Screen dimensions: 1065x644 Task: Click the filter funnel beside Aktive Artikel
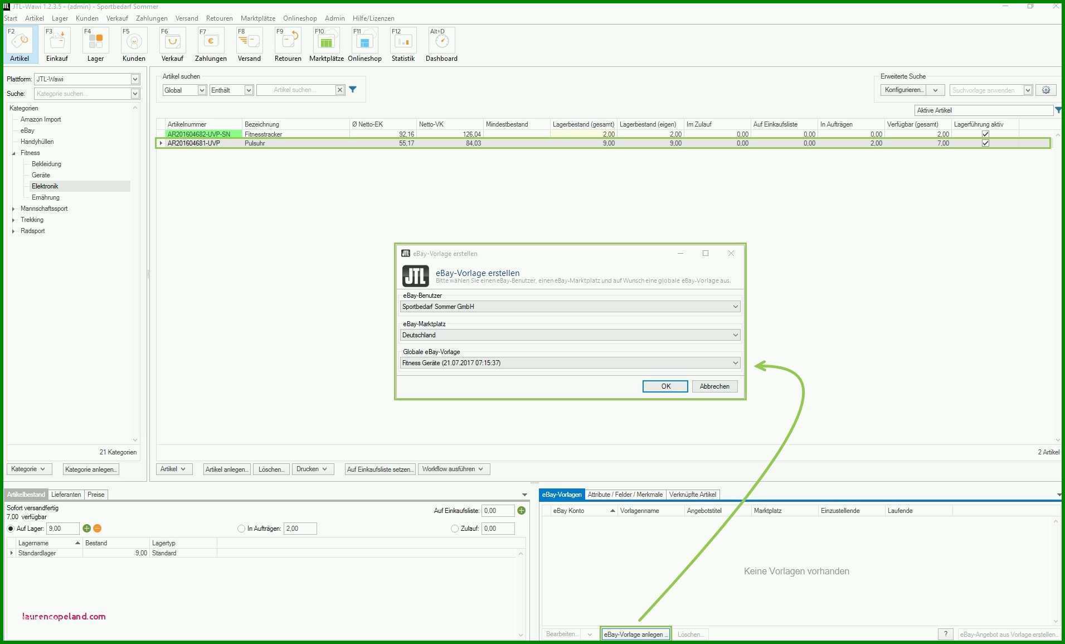tap(1058, 110)
